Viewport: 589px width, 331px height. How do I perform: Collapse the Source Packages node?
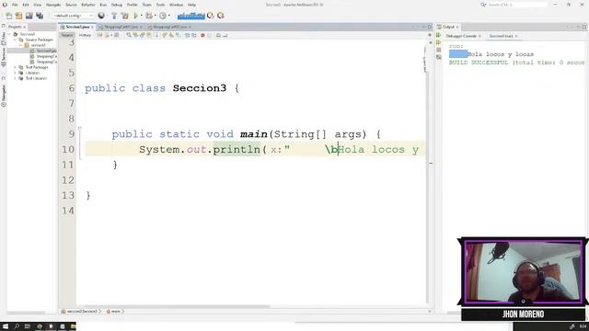[15, 40]
